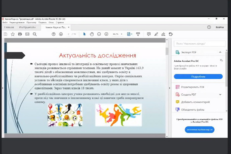Select the highlighter pen tool
Image resolution: width=231 pixels, height=154 pixels.
[x=156, y=34]
